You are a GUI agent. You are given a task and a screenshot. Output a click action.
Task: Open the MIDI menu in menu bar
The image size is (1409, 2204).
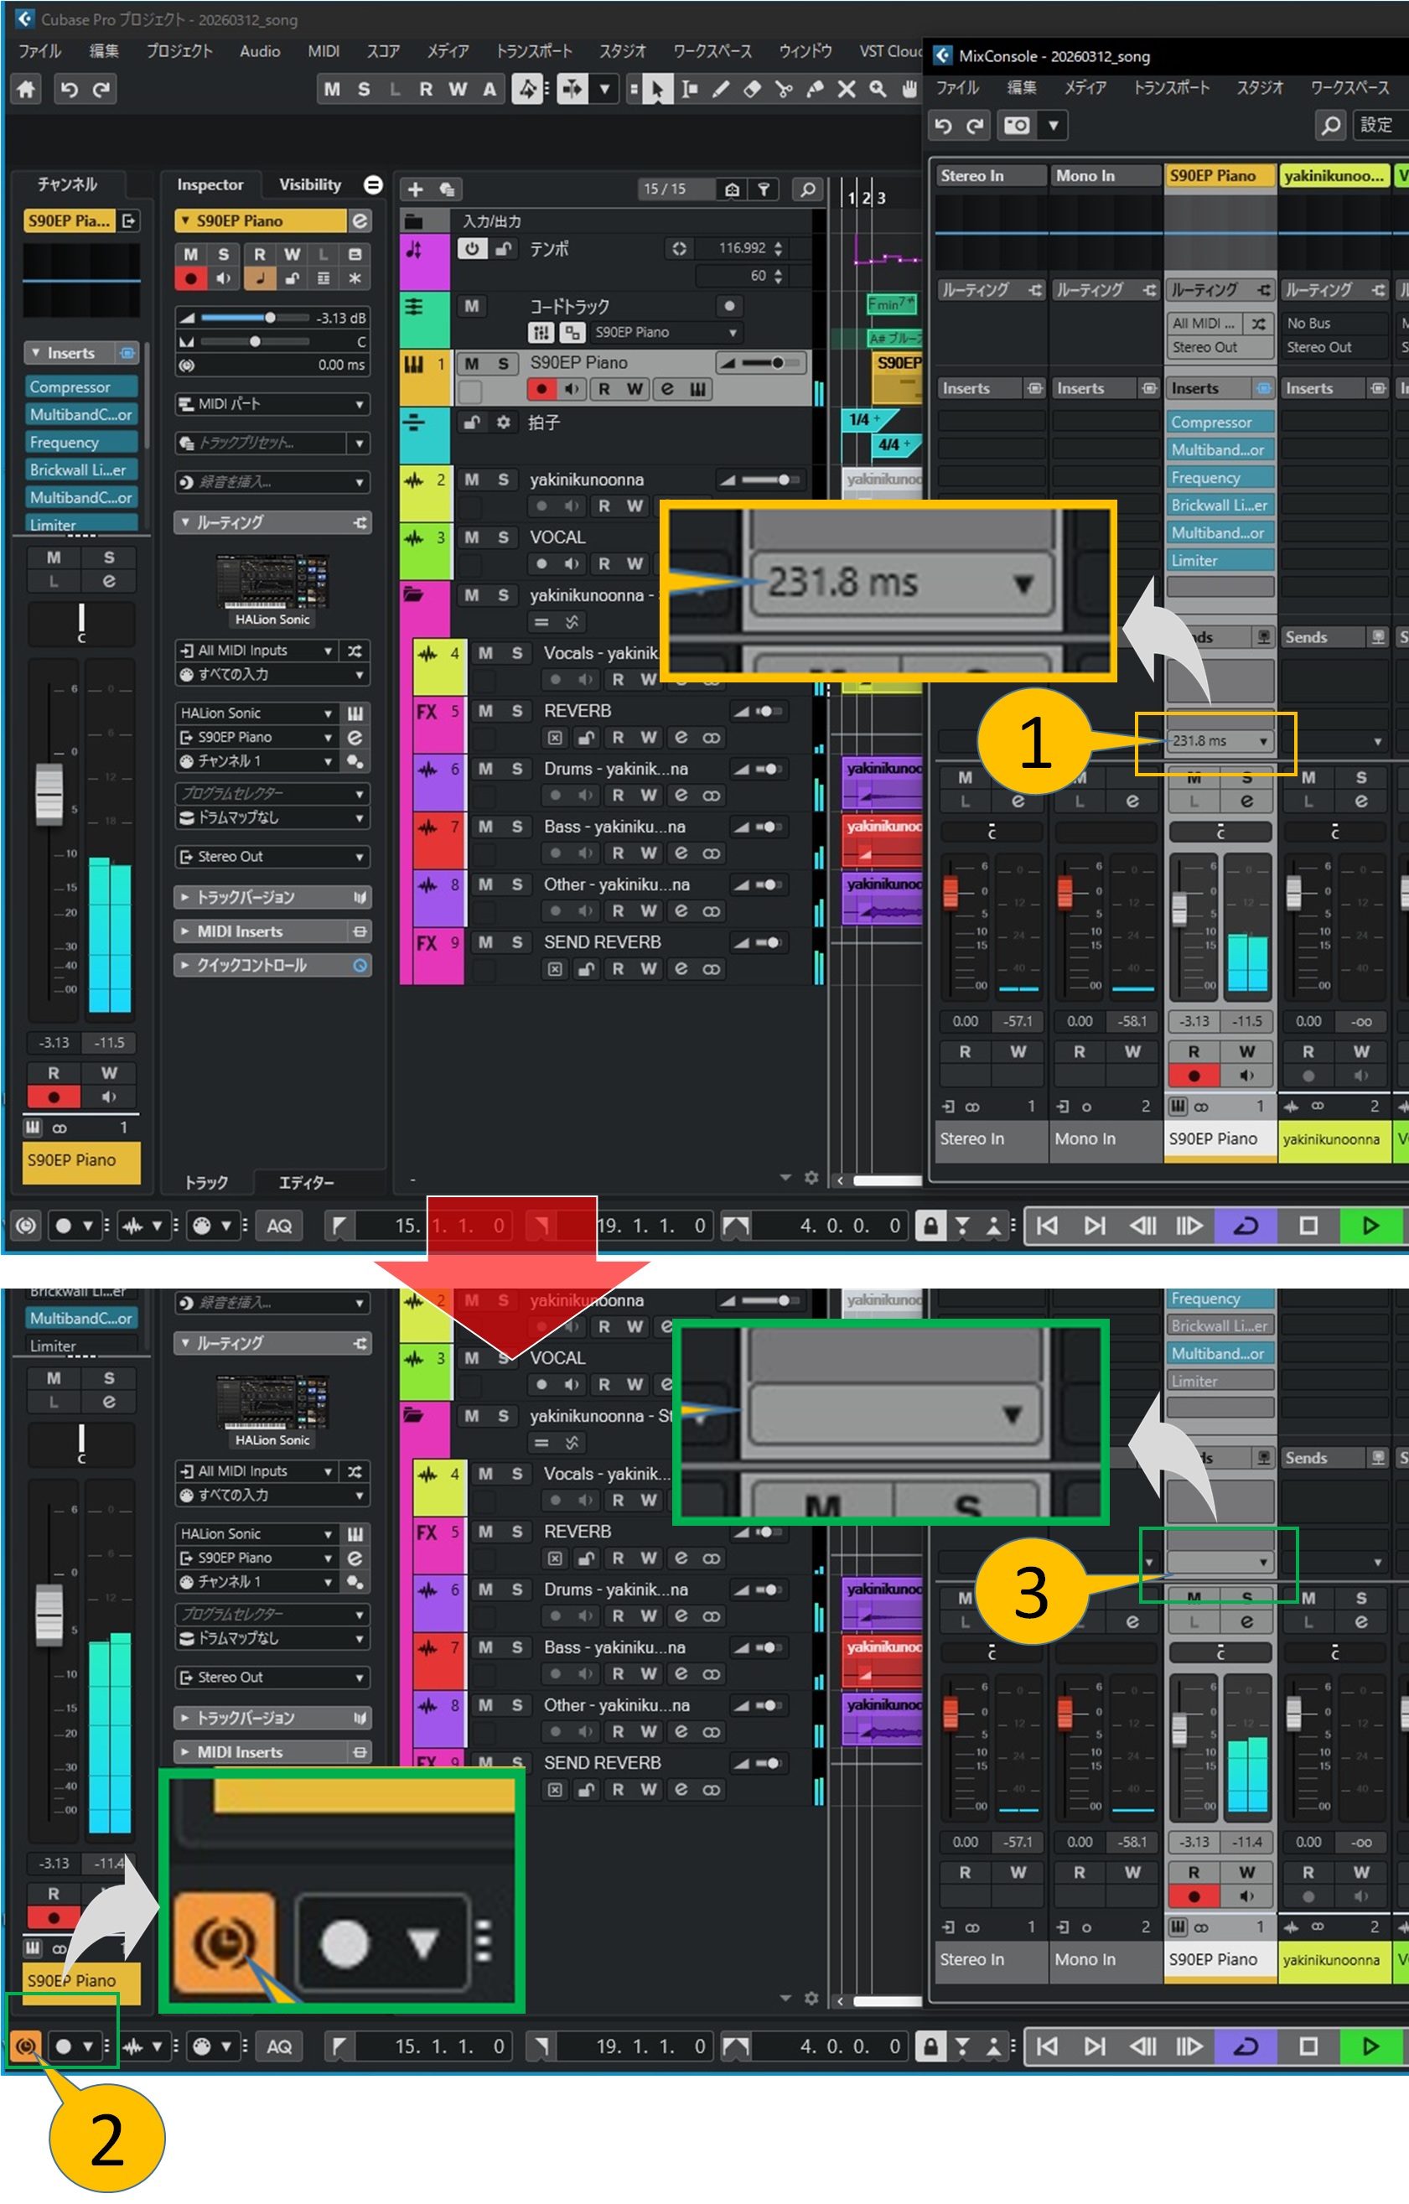323,51
